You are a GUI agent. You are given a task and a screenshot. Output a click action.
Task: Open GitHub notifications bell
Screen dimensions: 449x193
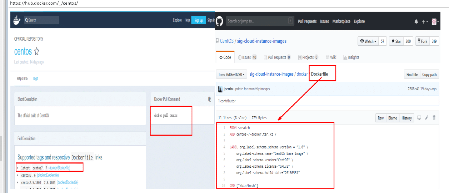pyautogui.click(x=416, y=21)
